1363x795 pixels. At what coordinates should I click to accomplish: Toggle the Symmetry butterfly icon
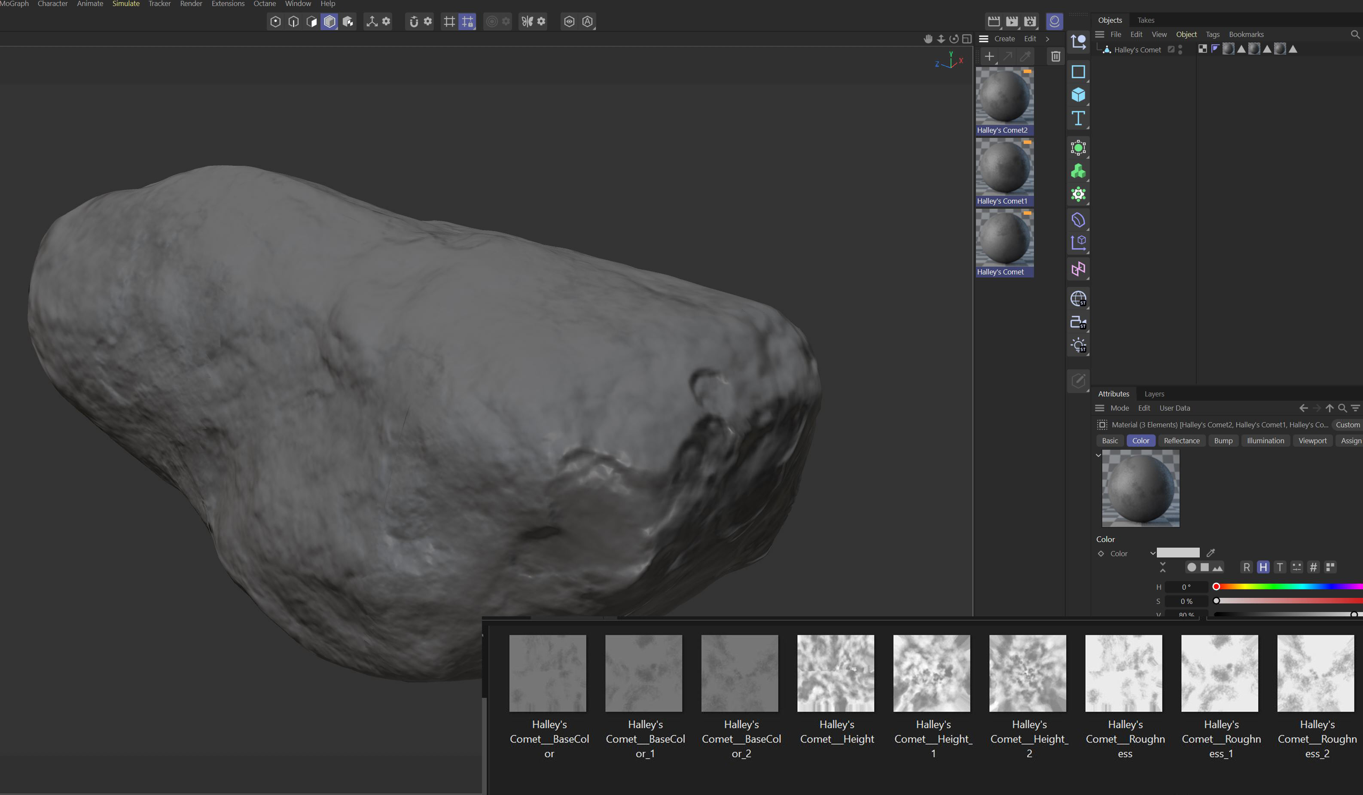[x=527, y=21]
